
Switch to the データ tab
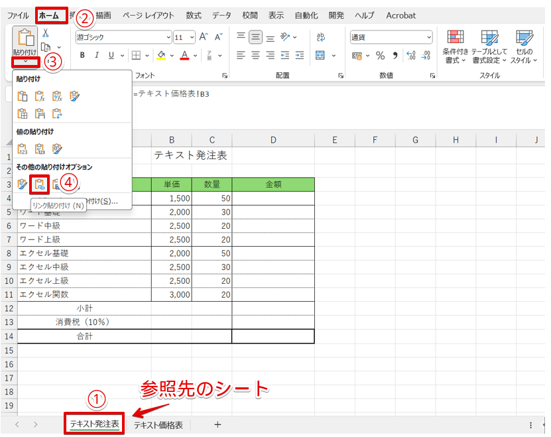tap(221, 15)
